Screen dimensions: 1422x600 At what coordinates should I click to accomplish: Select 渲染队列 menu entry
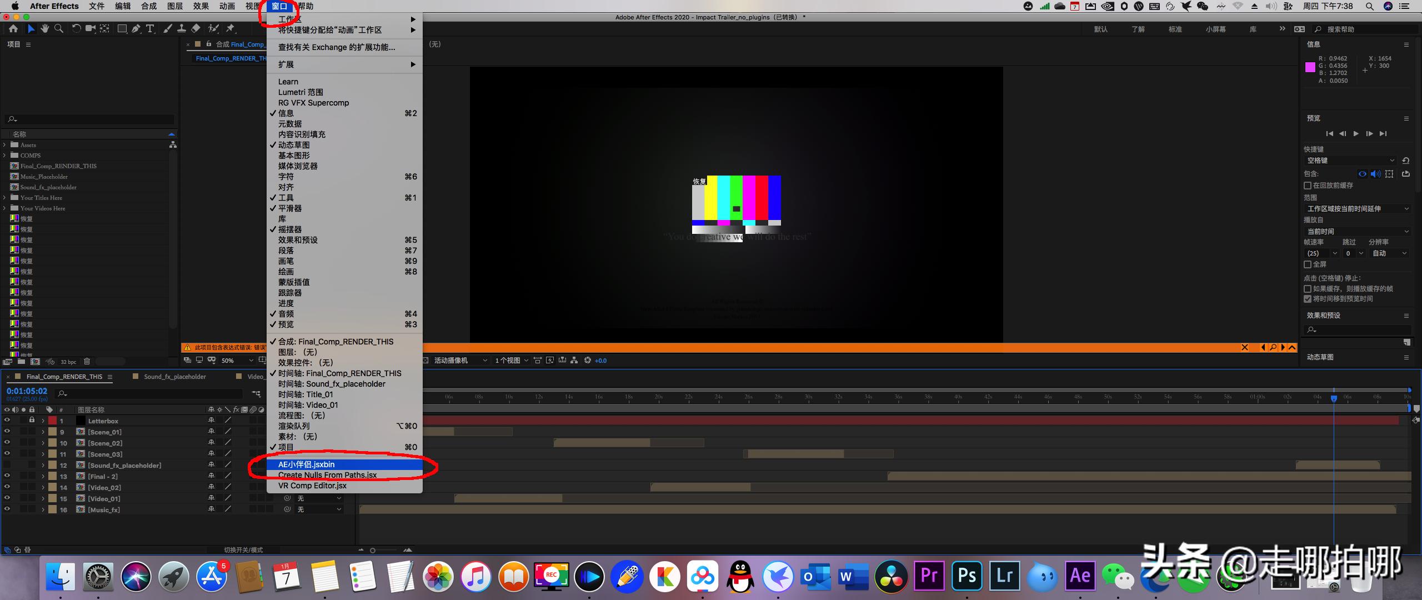[294, 426]
